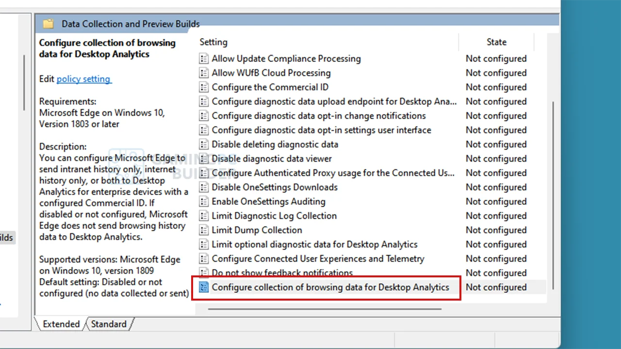Click Not configured state of Disable OneSettings Downloads

click(x=496, y=187)
